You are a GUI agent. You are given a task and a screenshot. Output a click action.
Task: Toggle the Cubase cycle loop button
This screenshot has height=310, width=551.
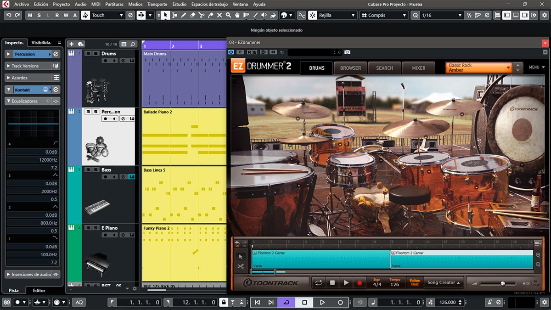[x=287, y=302]
